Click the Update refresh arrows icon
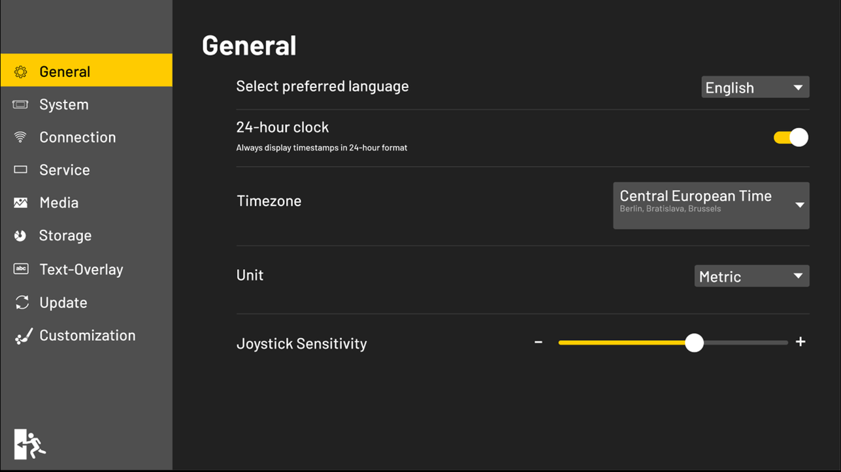 click(x=22, y=302)
